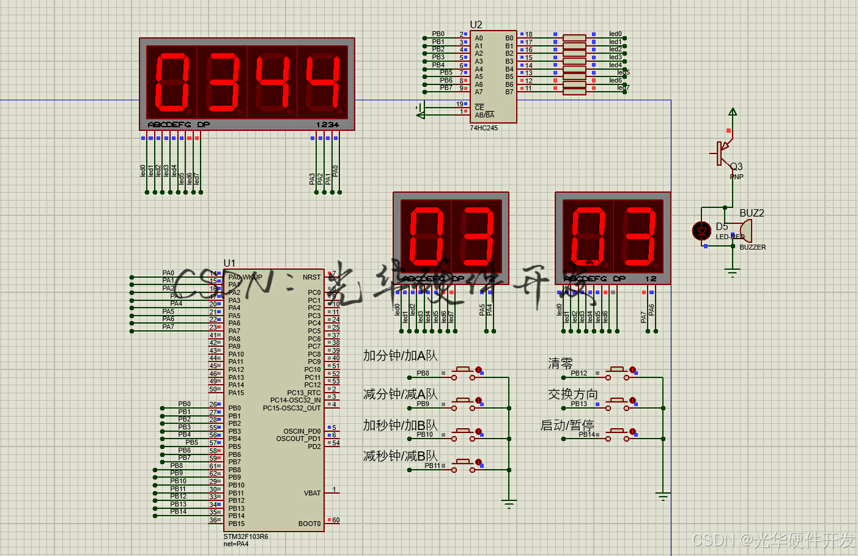
Task: Click the STM32F103R6 part name text
Action: 246,536
